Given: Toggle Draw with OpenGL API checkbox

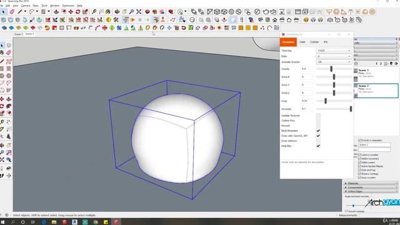Looking at the screenshot, I should click(318, 136).
